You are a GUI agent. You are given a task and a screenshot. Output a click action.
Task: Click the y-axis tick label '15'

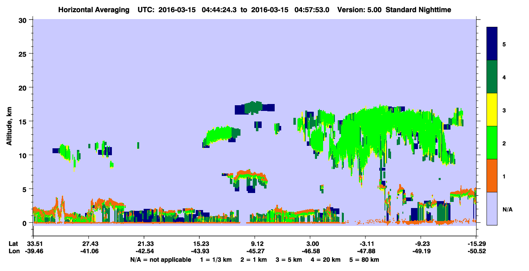point(24,121)
